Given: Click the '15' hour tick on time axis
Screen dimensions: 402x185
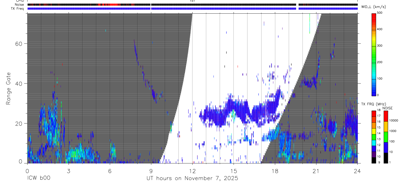Looking at the screenshot, I should click(233, 170).
